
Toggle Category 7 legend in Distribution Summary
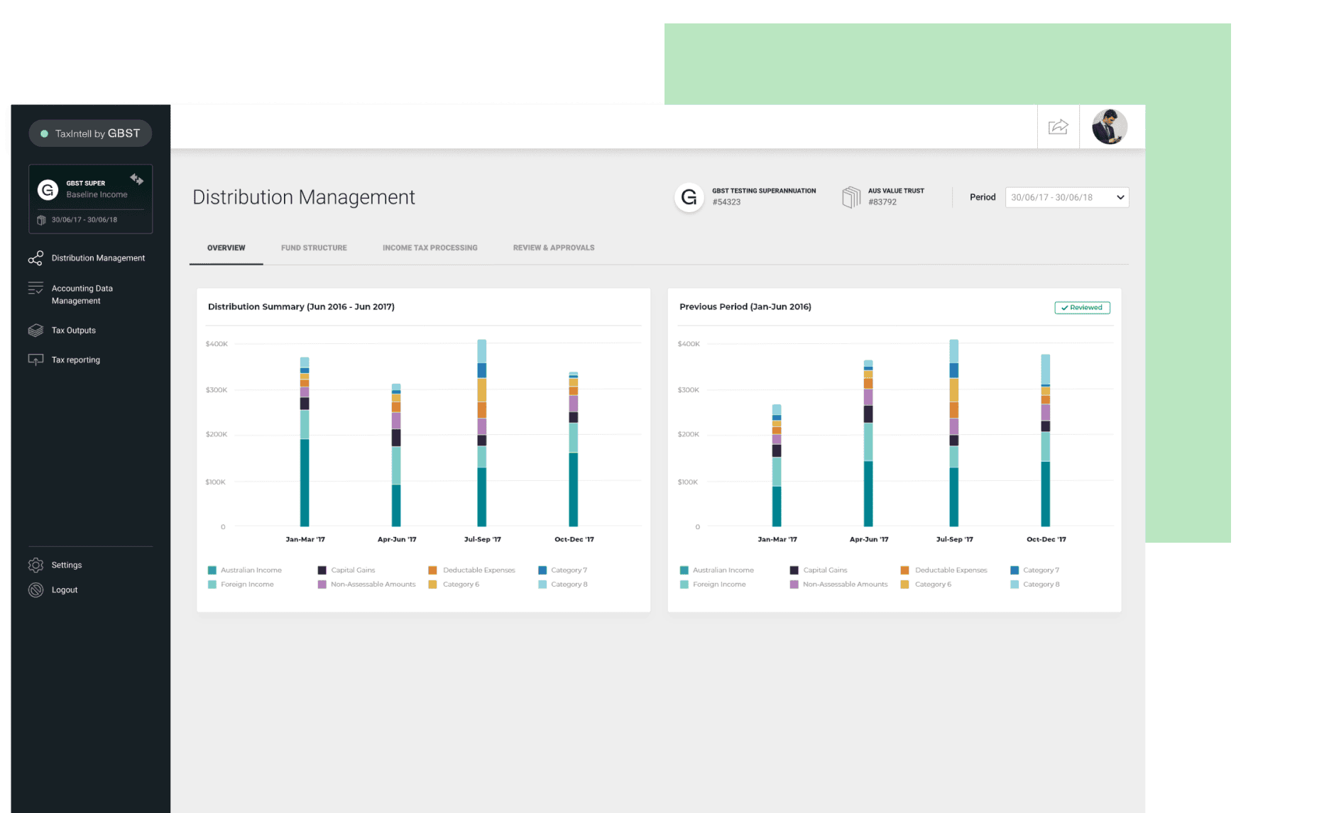click(x=563, y=570)
